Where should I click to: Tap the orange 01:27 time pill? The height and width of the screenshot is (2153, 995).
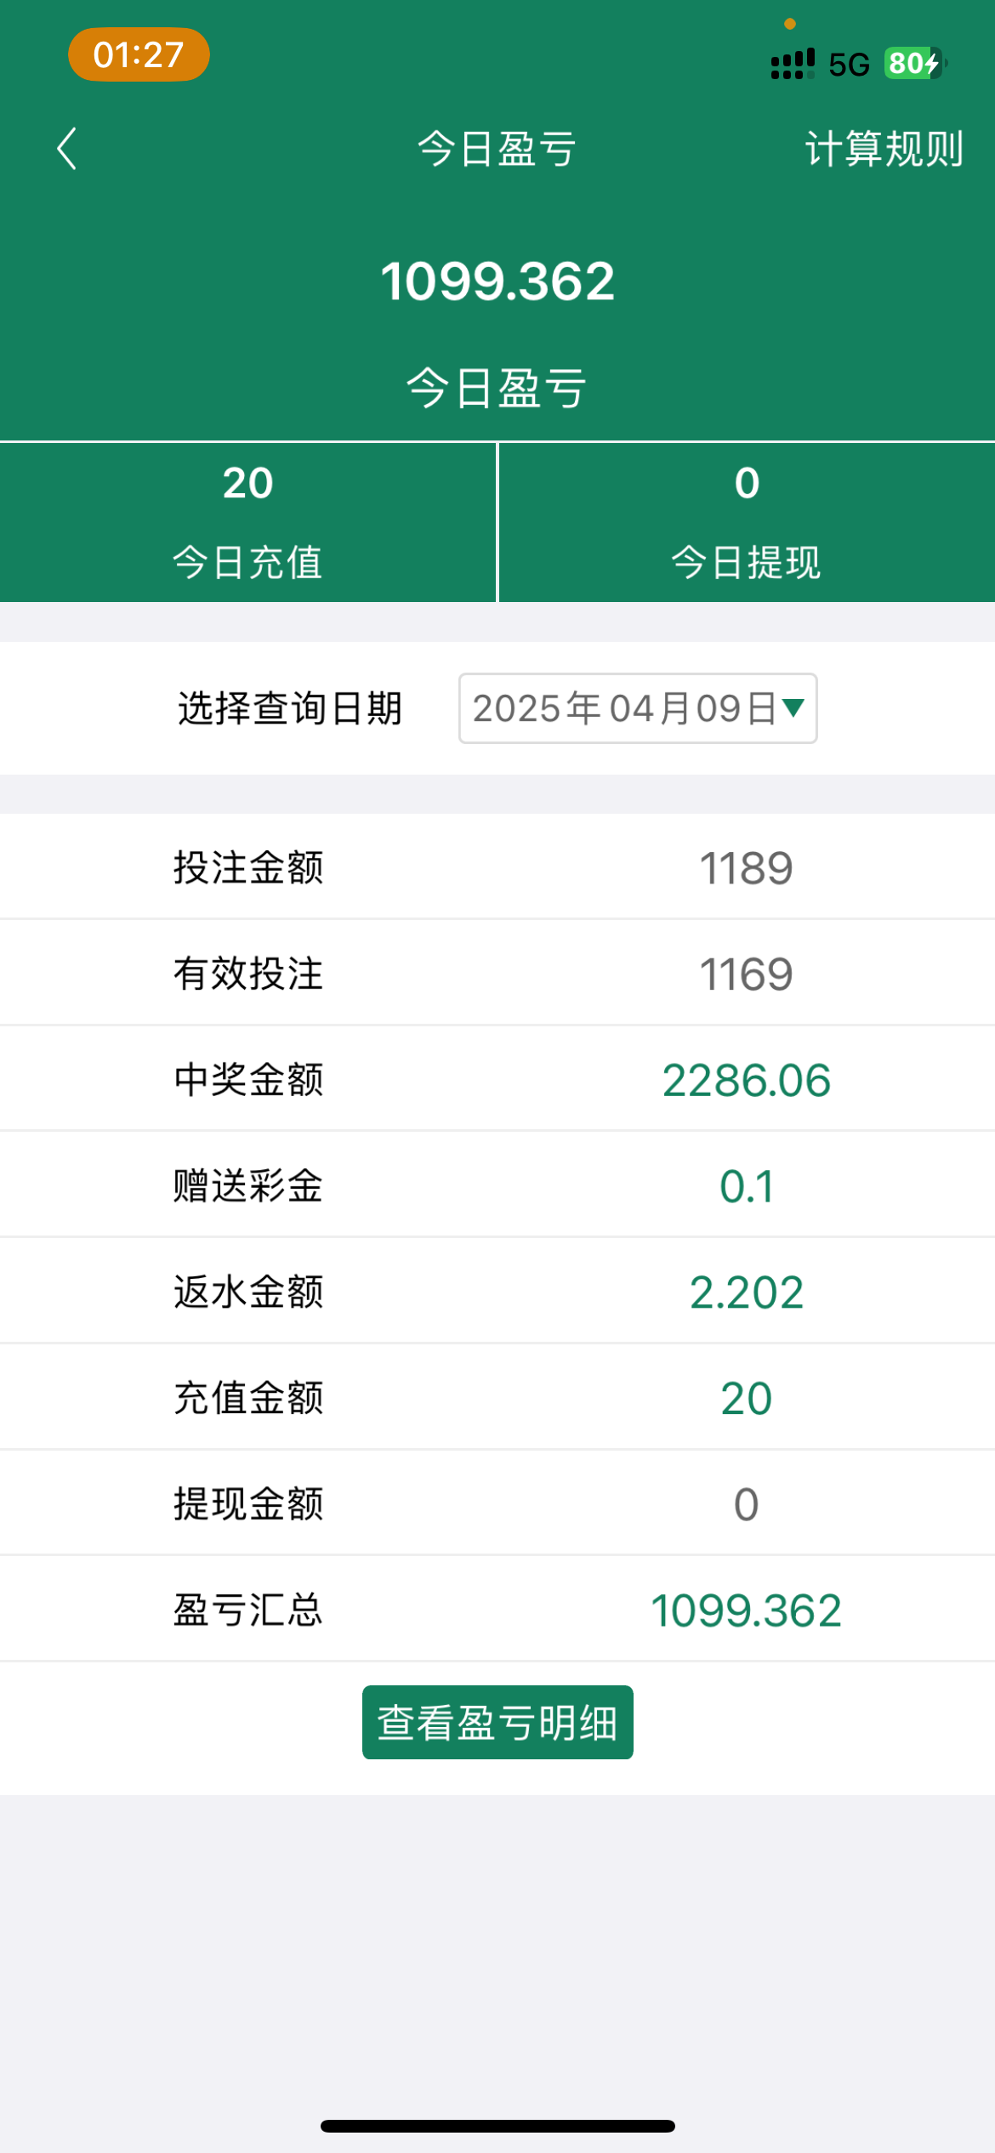pos(139,55)
